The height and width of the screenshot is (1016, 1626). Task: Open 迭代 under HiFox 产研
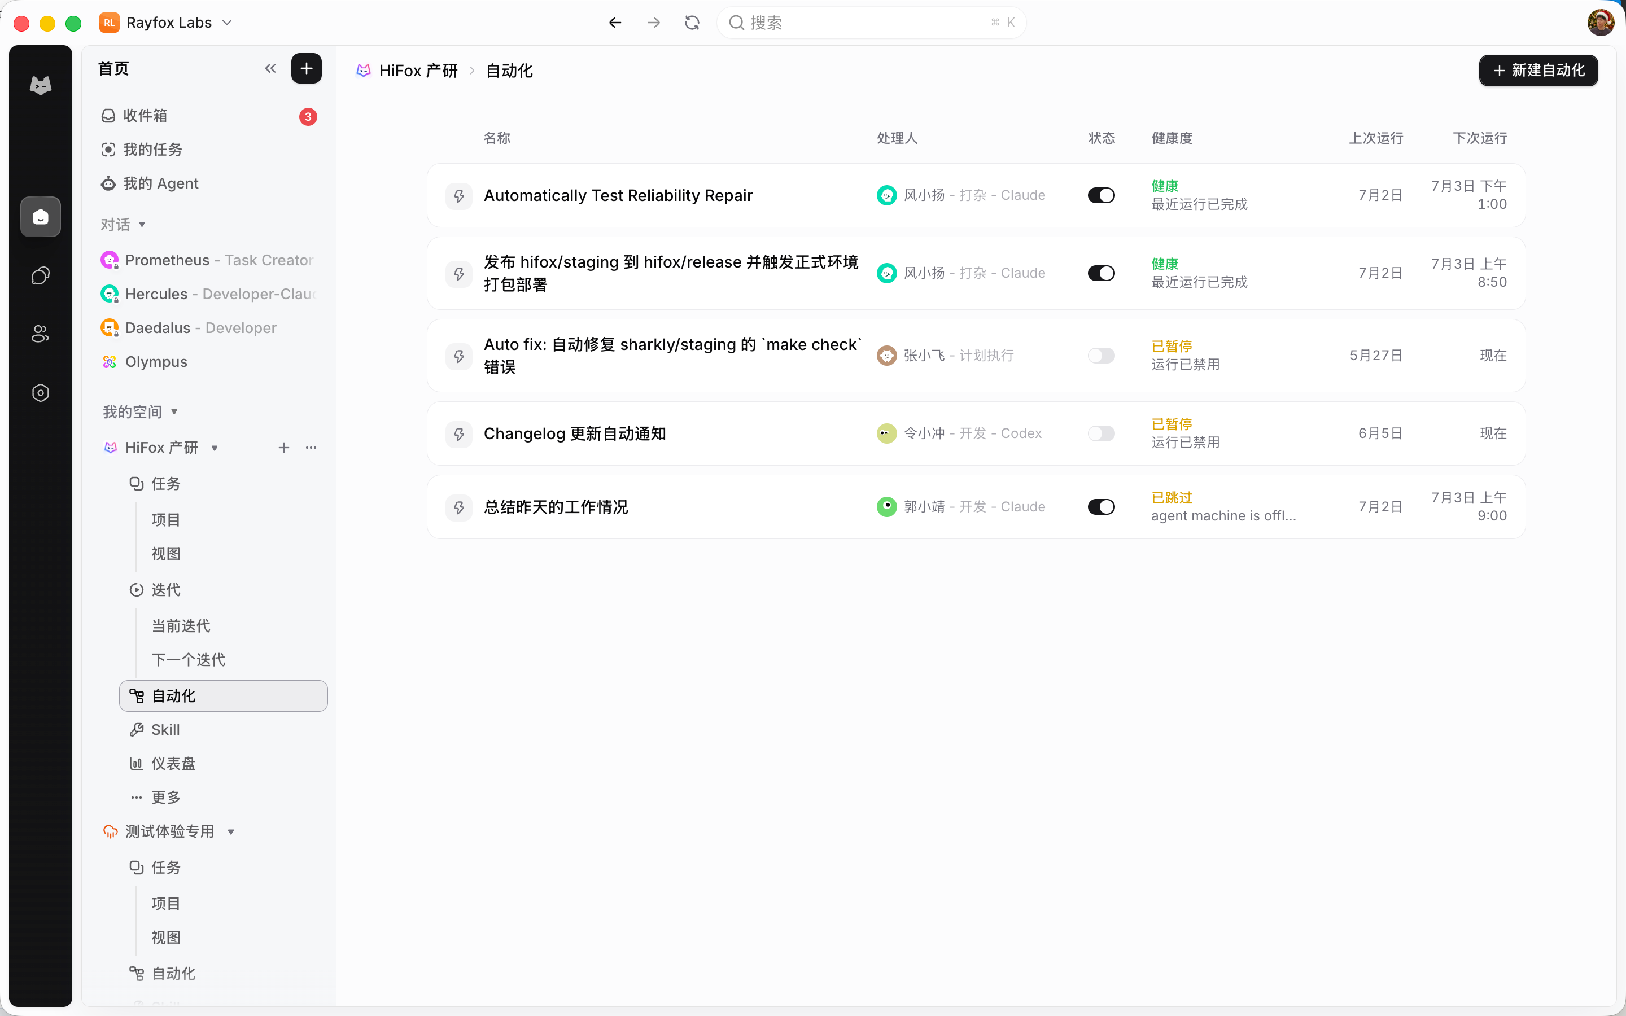[224, 590]
